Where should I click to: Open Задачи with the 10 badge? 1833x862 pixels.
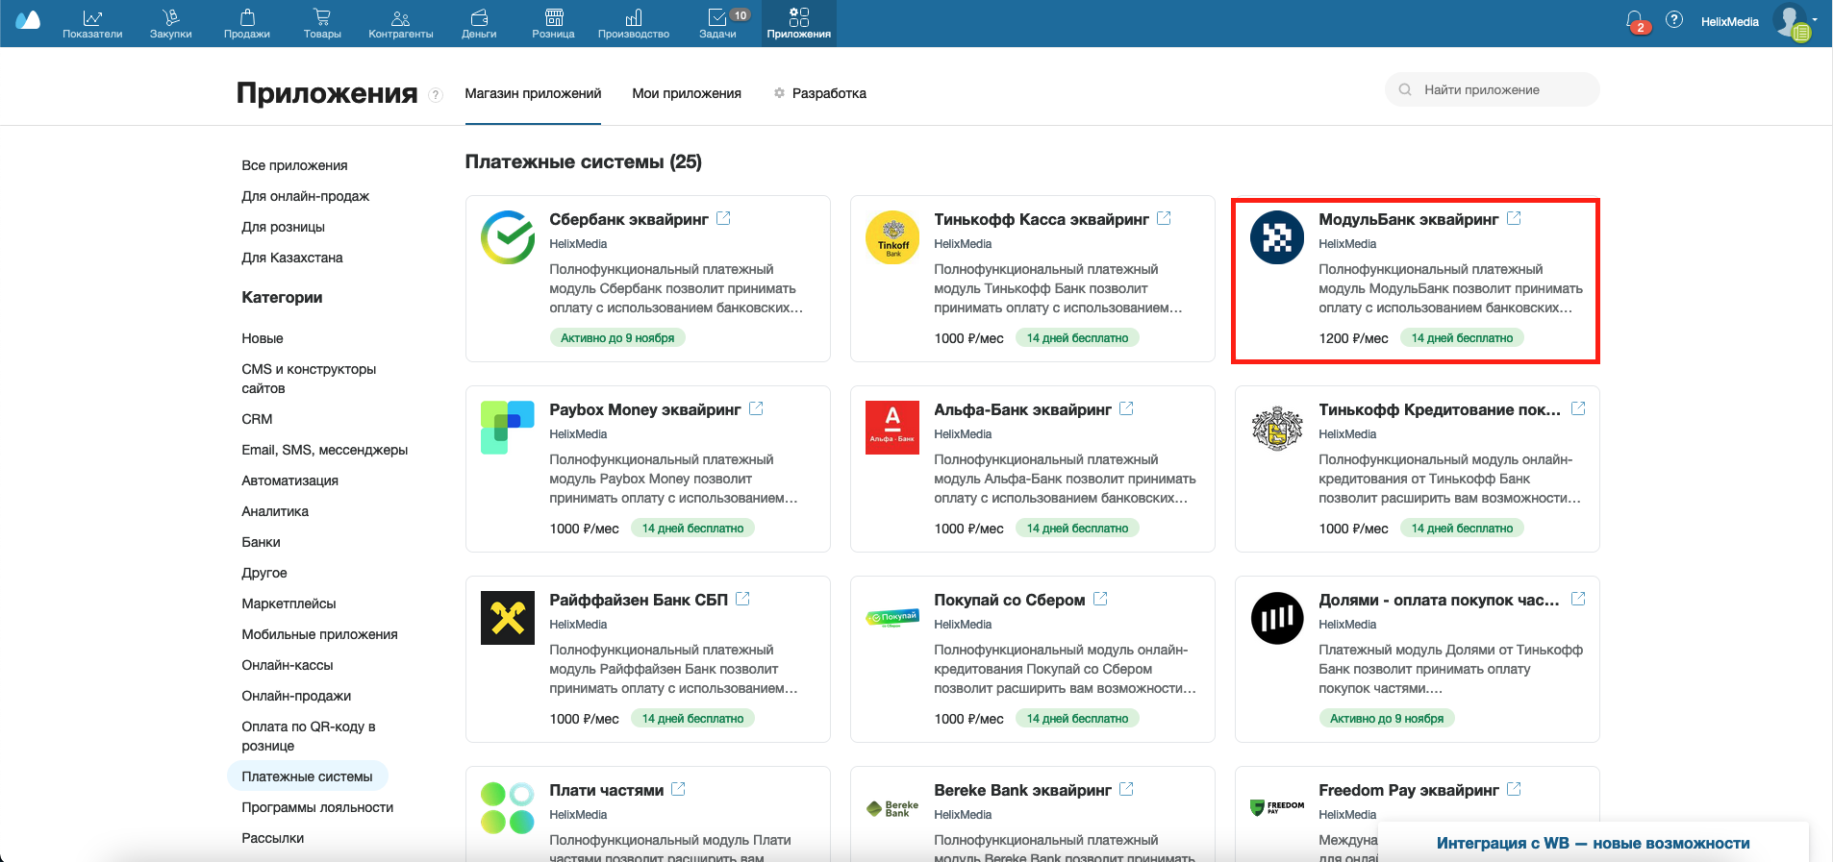718,23
